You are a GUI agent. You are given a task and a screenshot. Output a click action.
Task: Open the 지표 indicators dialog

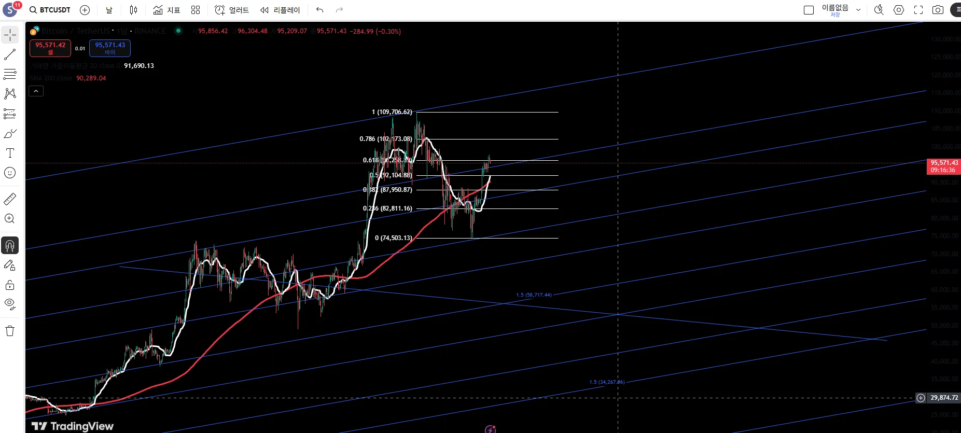click(166, 10)
